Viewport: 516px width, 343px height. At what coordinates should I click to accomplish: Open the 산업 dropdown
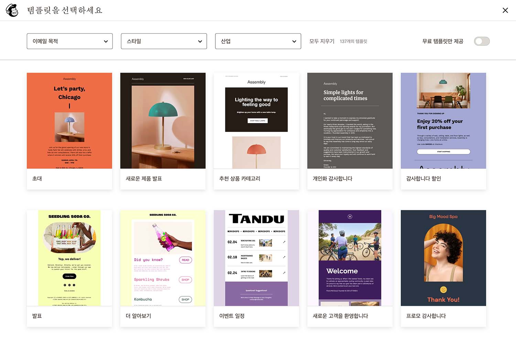[x=258, y=41]
